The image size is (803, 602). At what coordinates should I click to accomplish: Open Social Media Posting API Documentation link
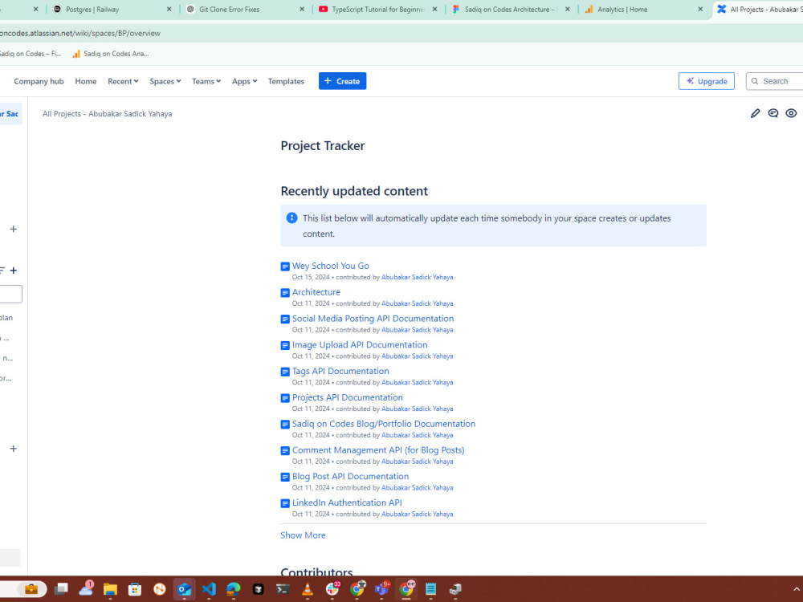pos(373,319)
